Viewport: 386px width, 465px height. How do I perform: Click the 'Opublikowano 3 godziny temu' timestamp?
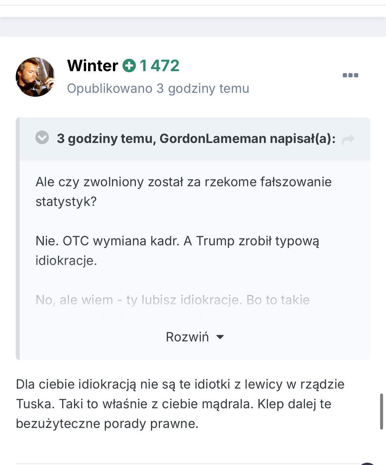(158, 89)
